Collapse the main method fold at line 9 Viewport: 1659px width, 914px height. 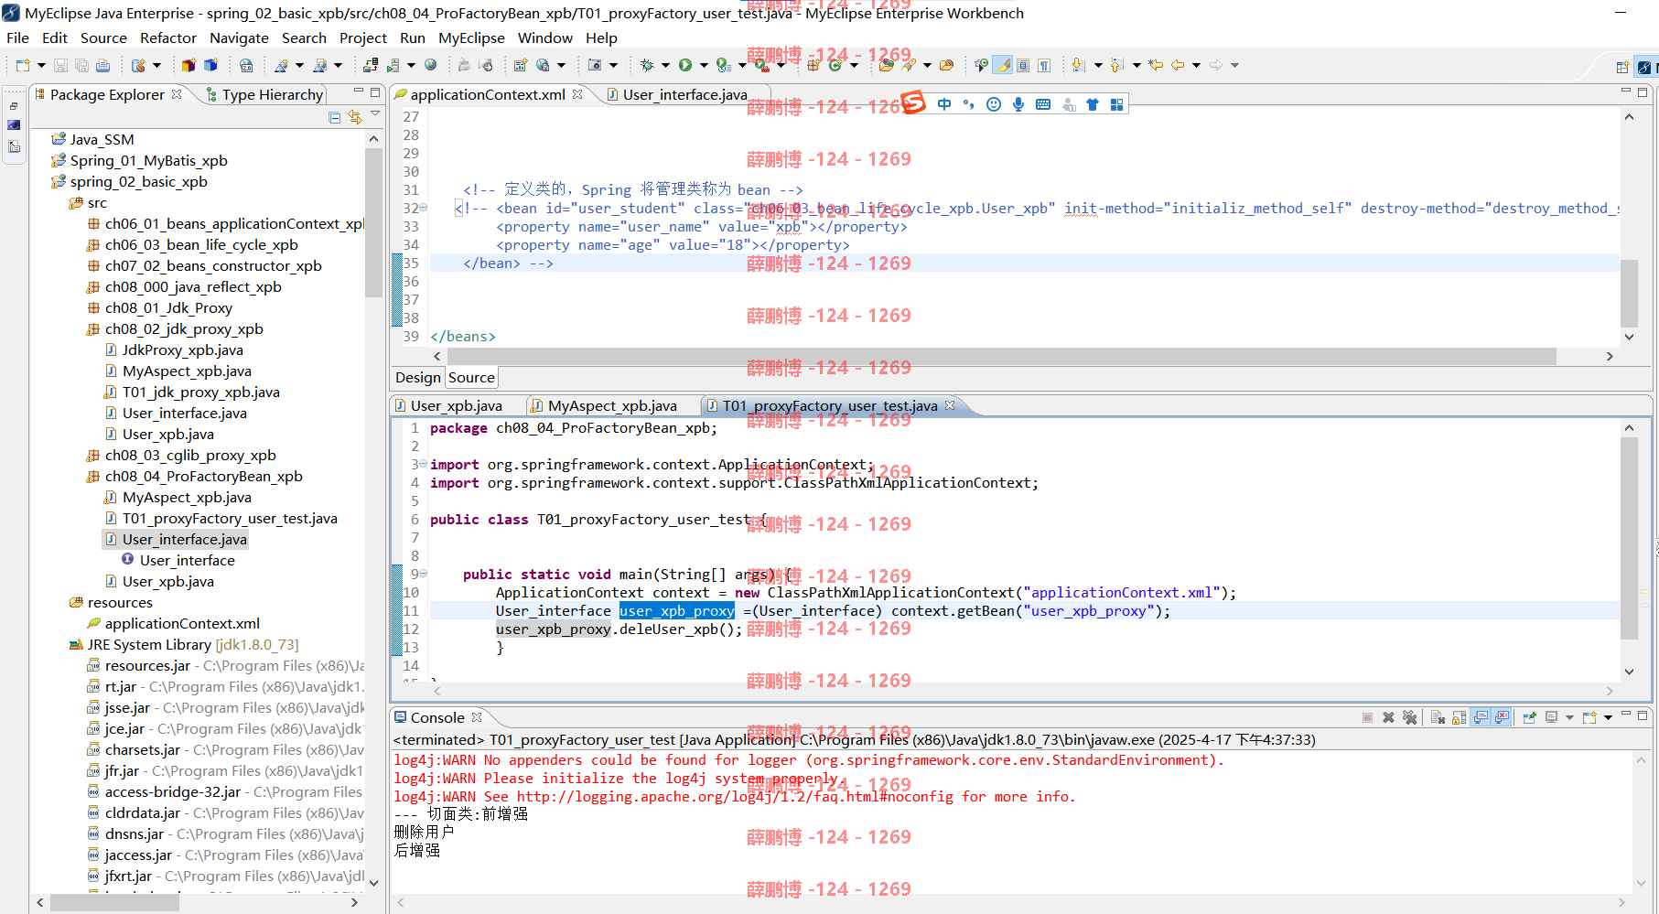point(423,574)
